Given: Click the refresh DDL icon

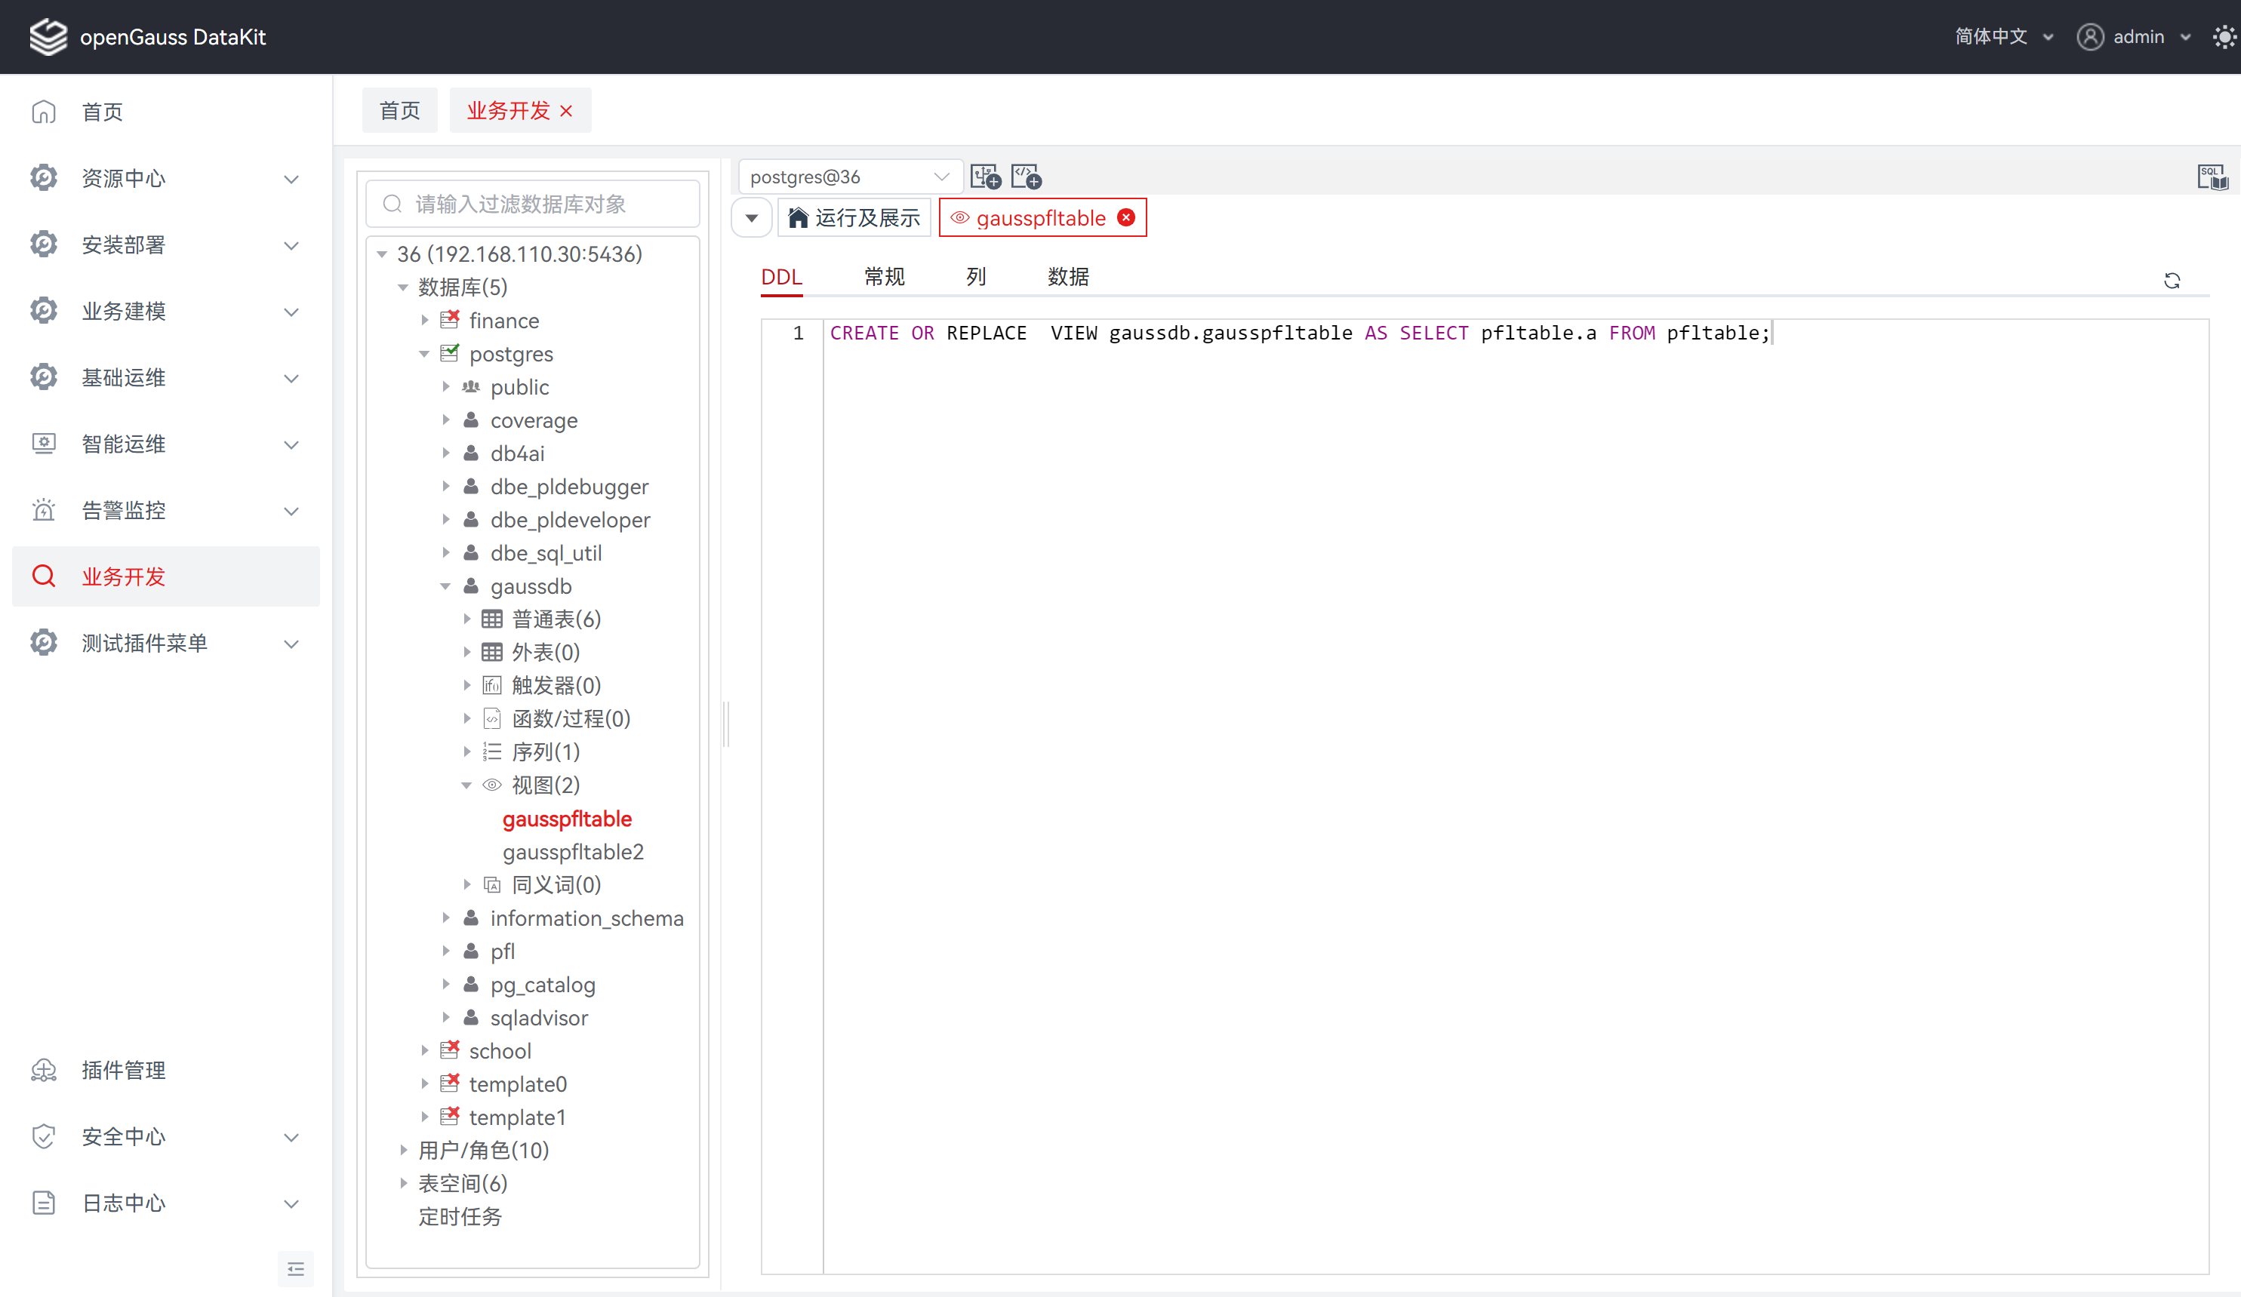Looking at the screenshot, I should (2172, 280).
